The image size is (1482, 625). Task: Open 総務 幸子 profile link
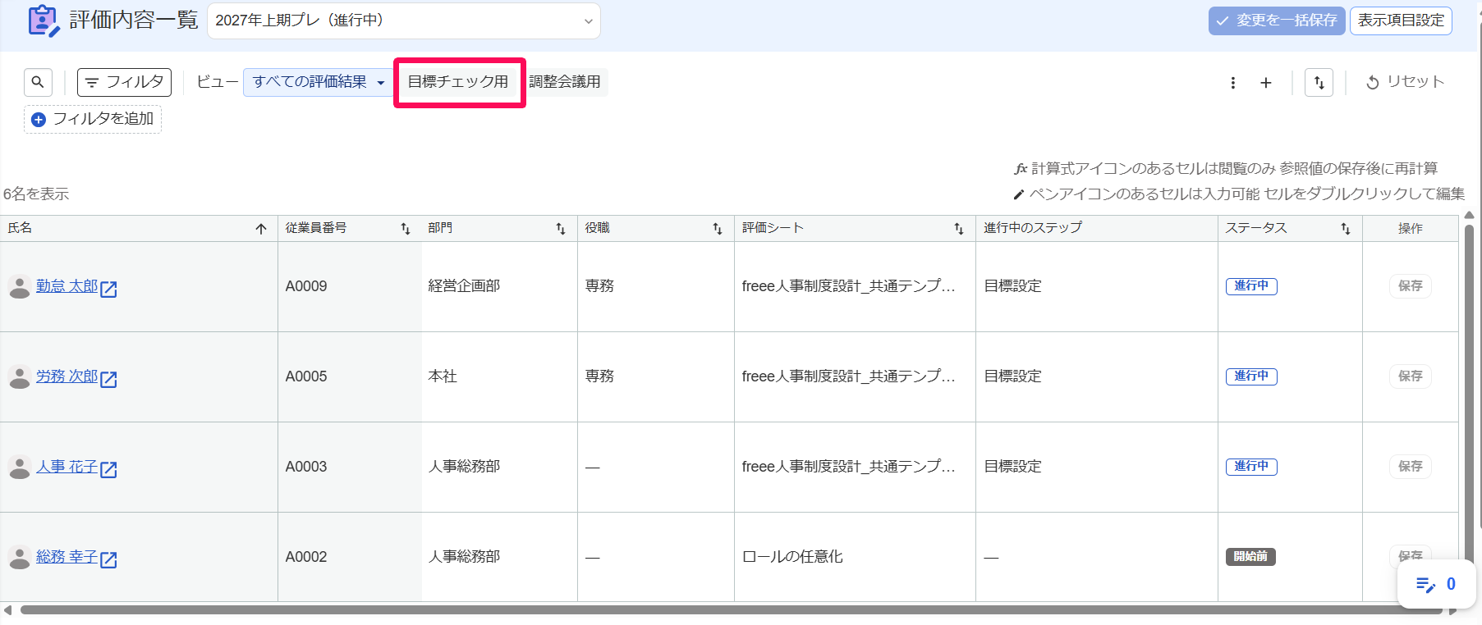[67, 557]
